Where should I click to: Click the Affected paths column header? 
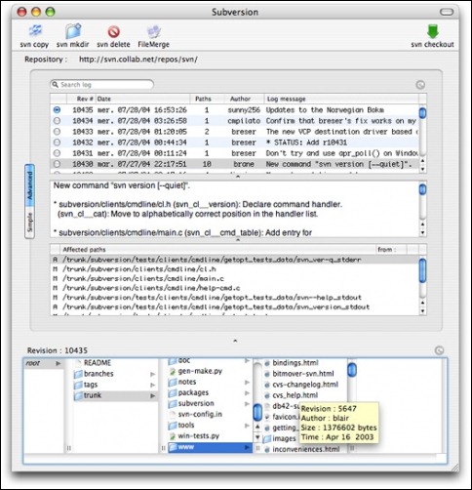(217, 250)
